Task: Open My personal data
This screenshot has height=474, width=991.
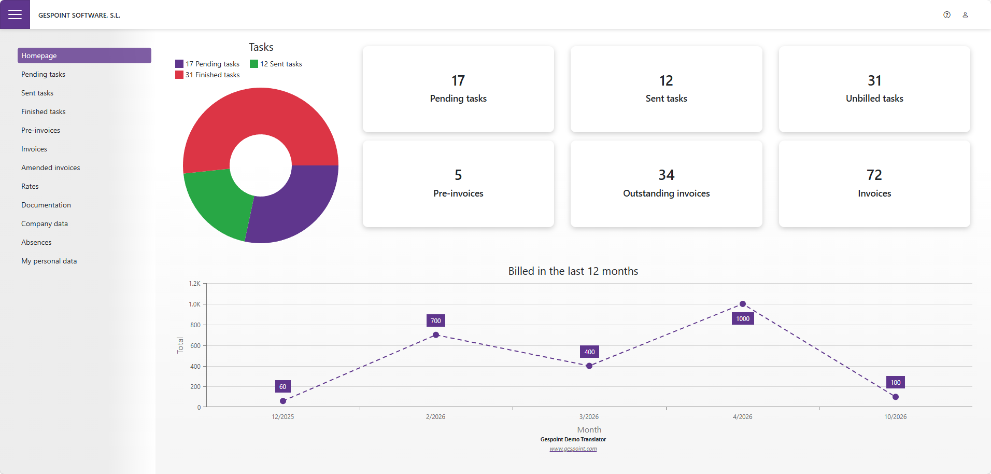Action: (84, 261)
